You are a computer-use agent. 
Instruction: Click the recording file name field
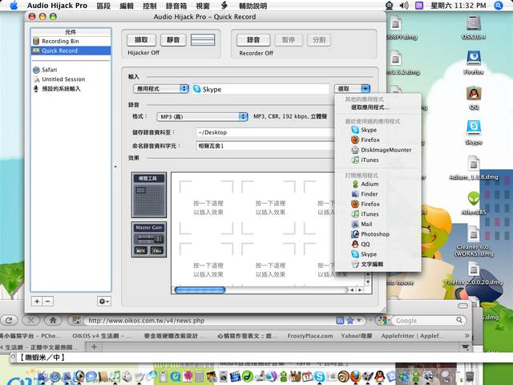(265, 146)
